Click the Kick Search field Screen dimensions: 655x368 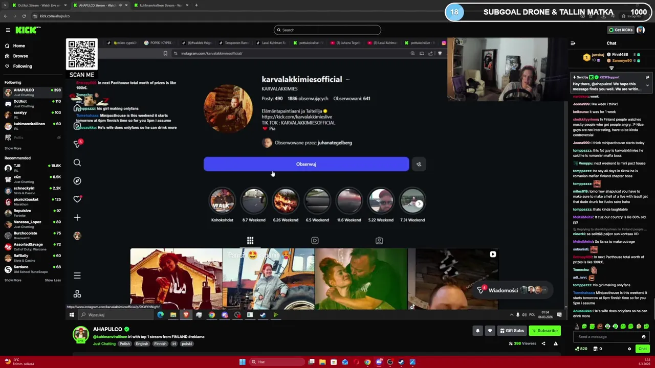327,30
